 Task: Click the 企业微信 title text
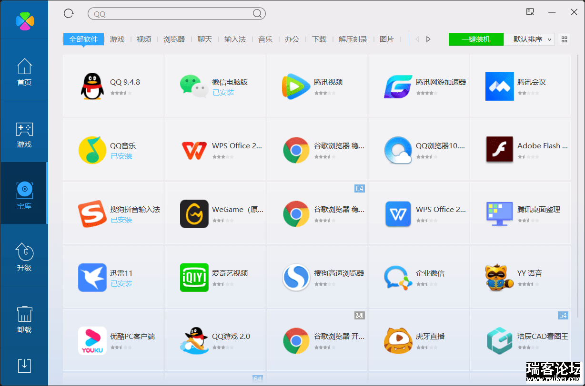point(430,273)
